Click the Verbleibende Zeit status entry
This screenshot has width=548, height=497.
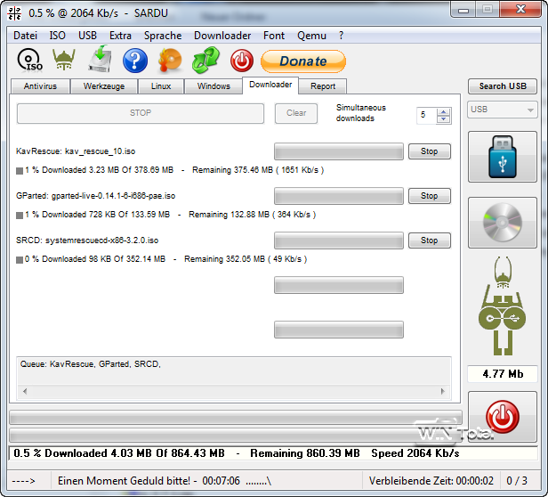point(431,481)
